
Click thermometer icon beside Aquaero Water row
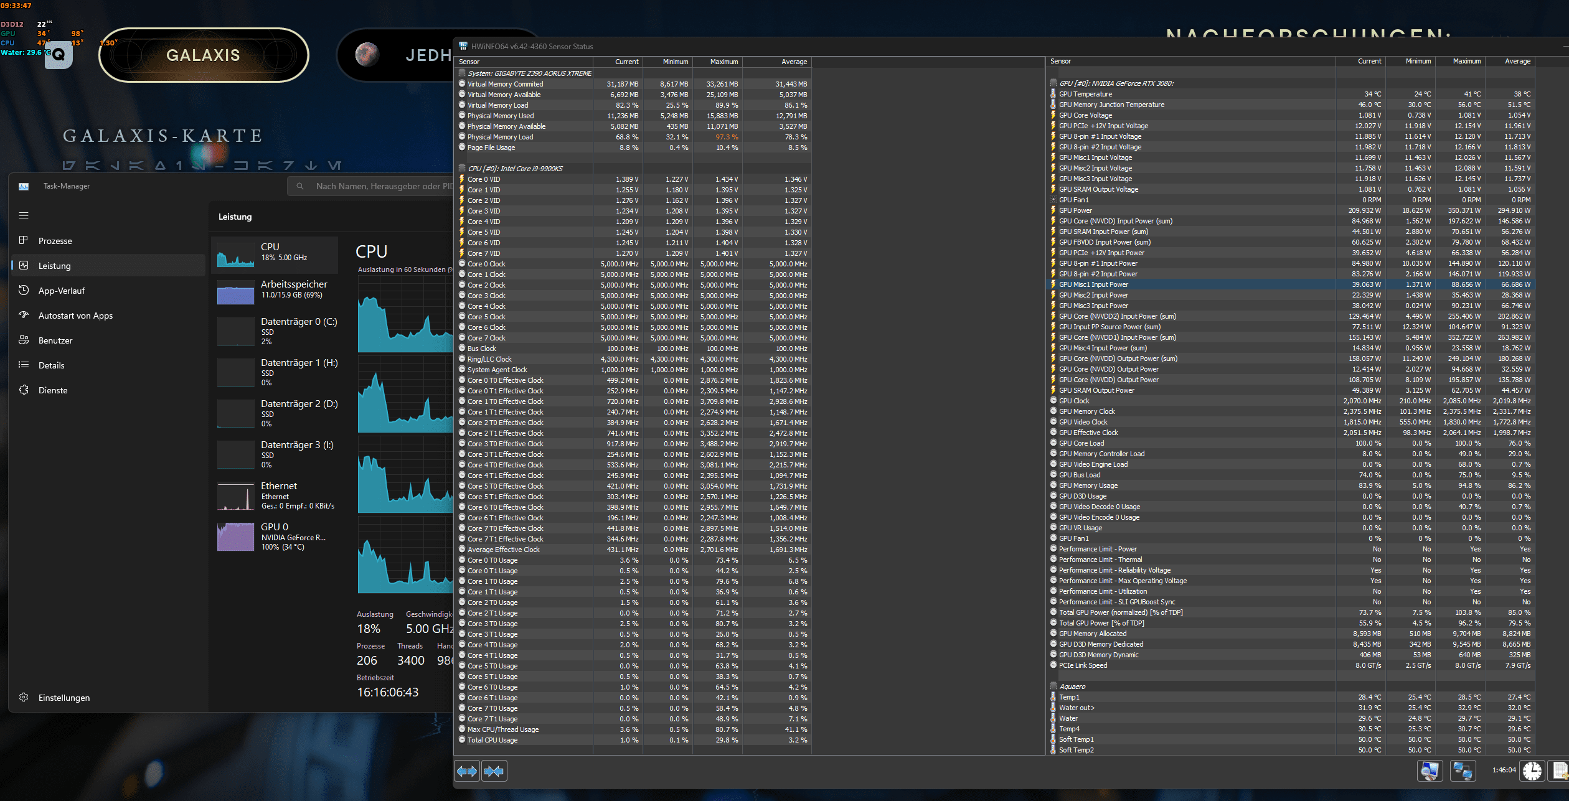(x=1053, y=718)
